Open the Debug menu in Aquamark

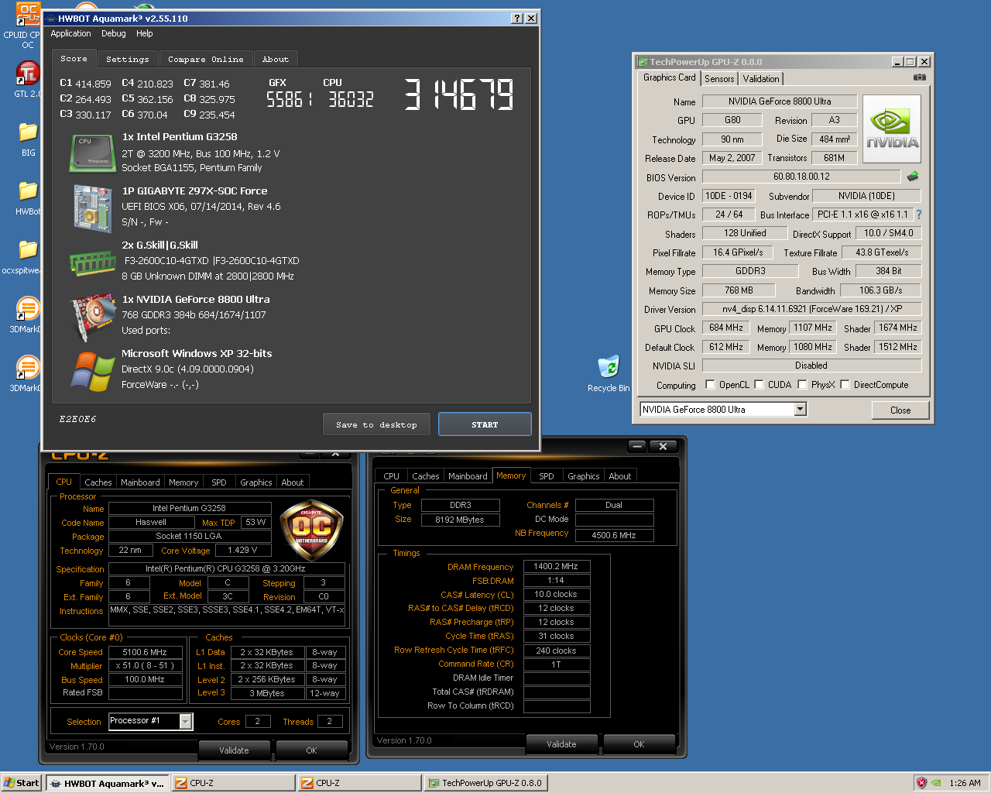[113, 33]
